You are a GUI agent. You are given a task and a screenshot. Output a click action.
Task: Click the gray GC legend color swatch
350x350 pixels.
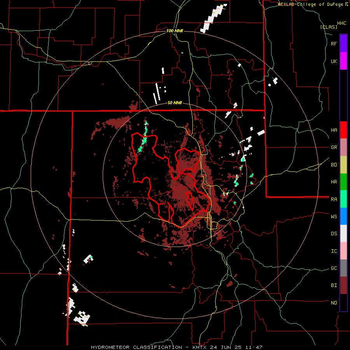tap(343, 268)
